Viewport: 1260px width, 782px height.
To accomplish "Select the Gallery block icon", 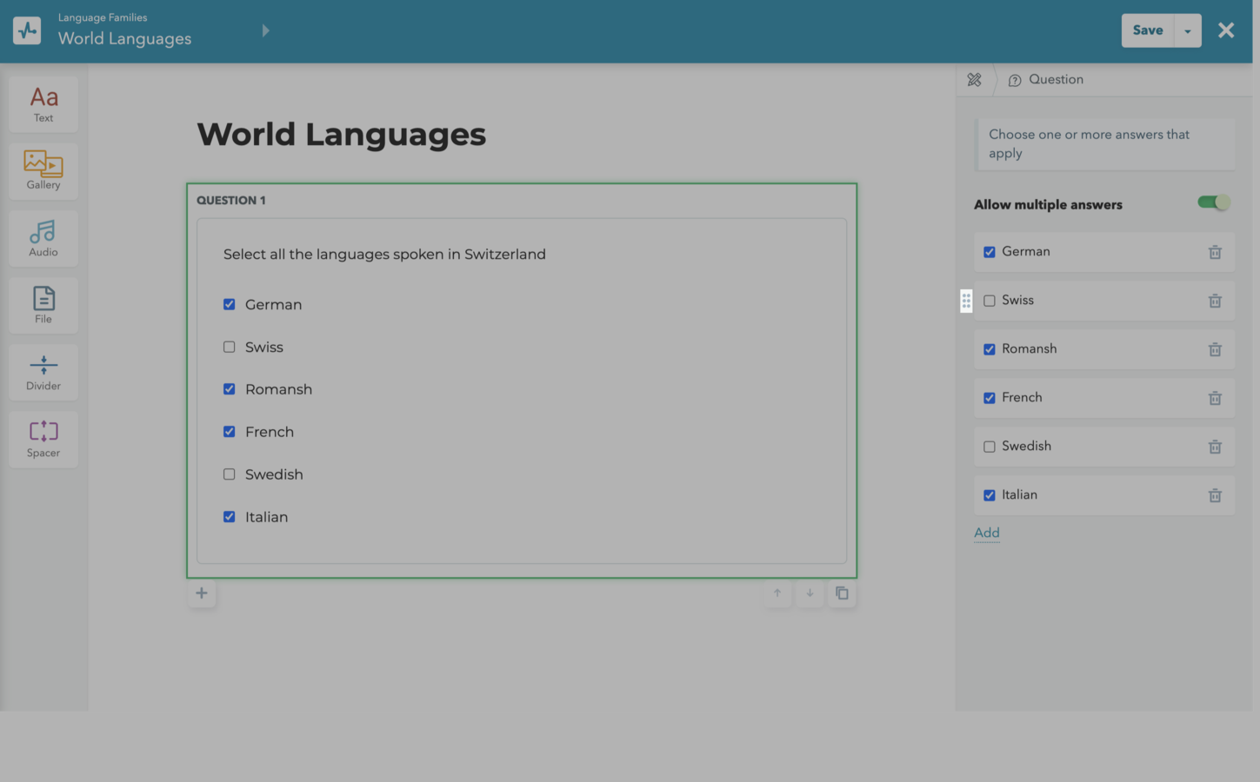I will 43,171.
